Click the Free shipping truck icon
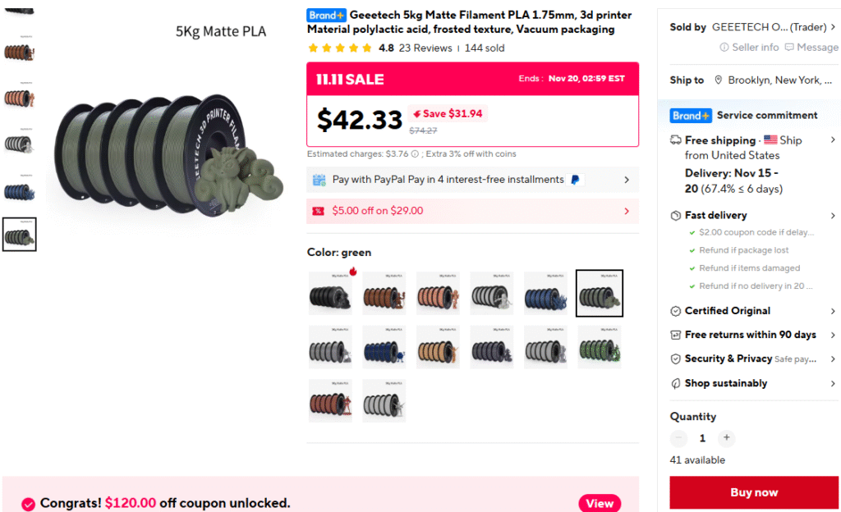 coord(676,140)
